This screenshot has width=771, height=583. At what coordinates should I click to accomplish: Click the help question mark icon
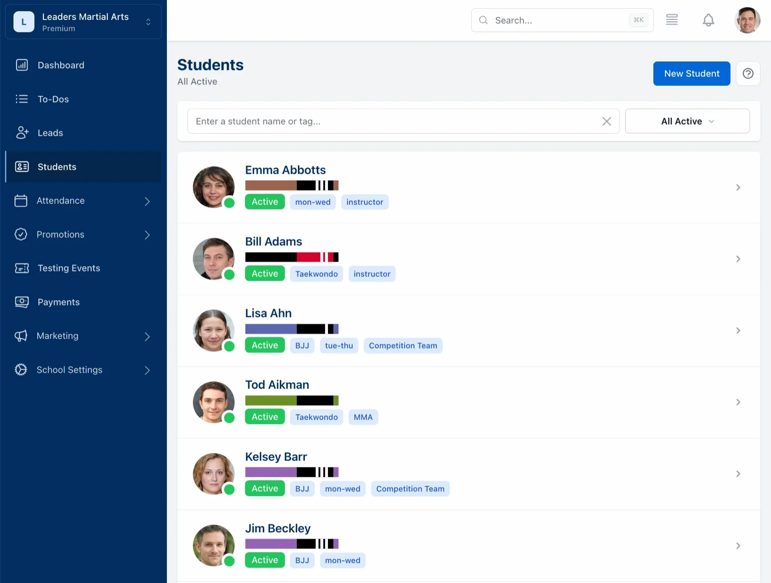click(x=748, y=73)
